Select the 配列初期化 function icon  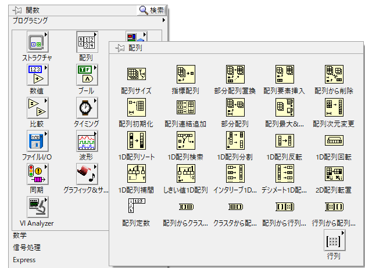(x=135, y=108)
